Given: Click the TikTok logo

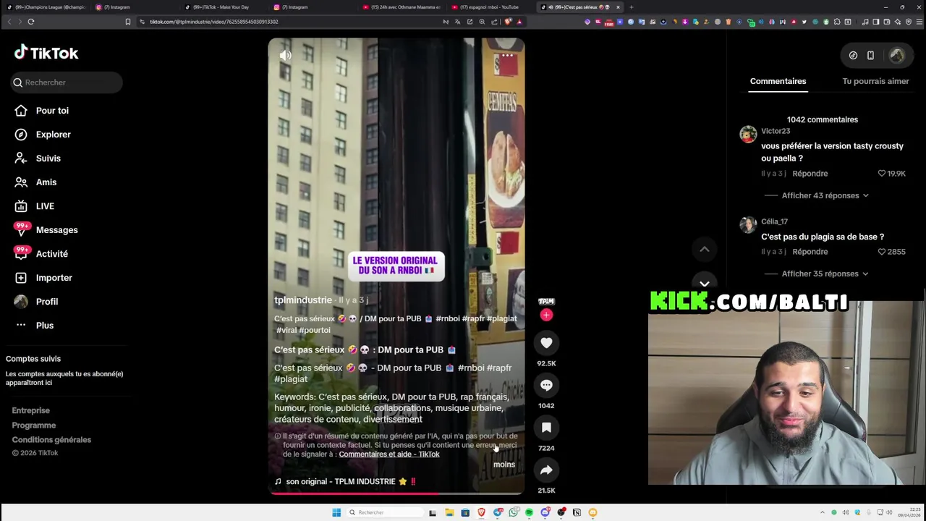Looking at the screenshot, I should (46, 53).
